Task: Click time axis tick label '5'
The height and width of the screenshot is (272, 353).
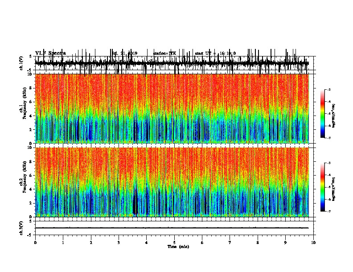Action: (174, 242)
